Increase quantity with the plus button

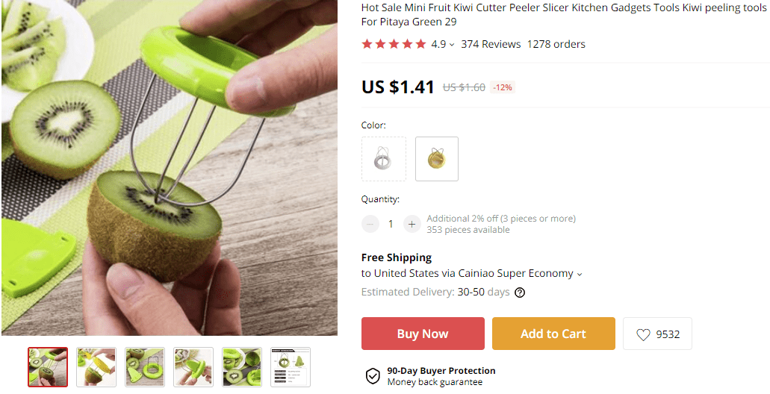pyautogui.click(x=412, y=224)
